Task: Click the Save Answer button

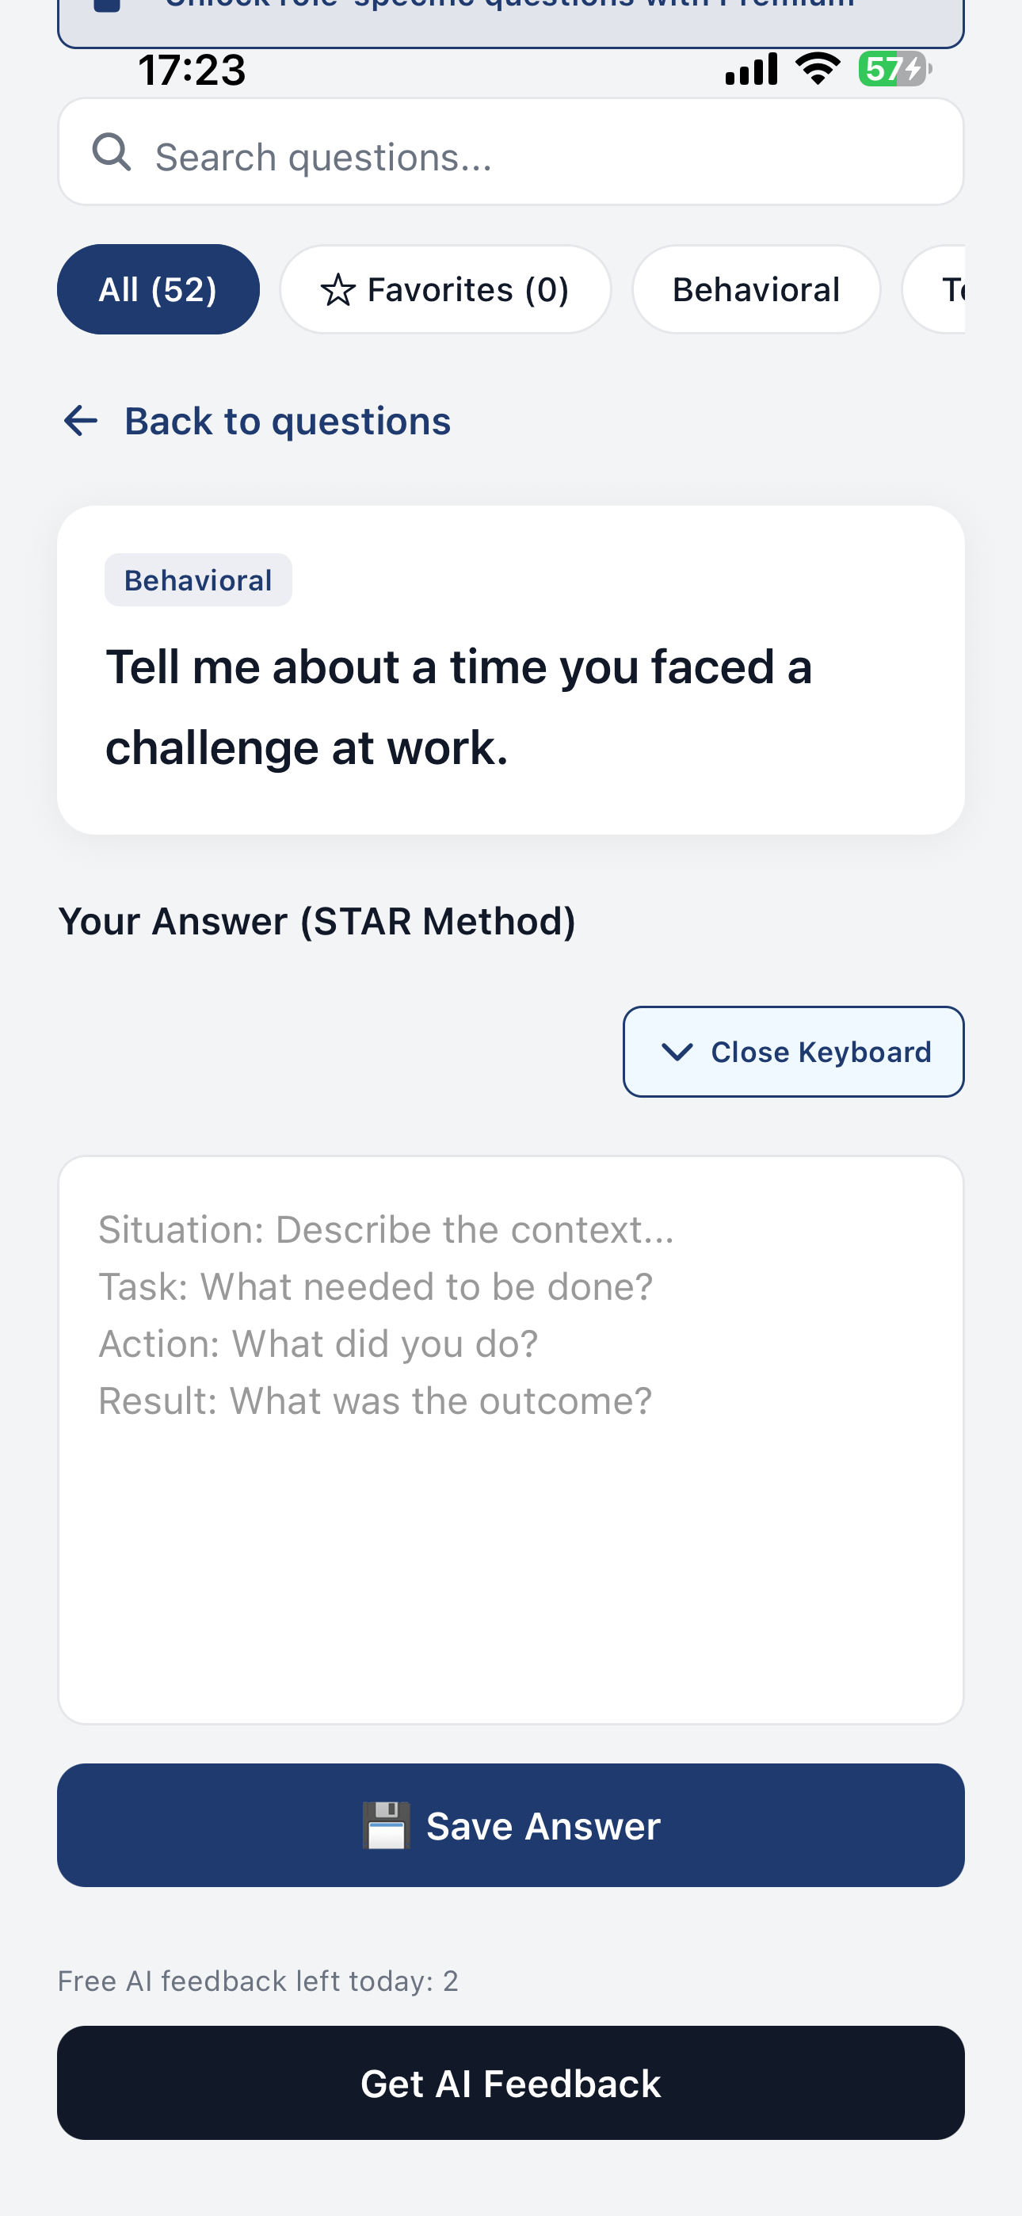Action: coord(511,1825)
